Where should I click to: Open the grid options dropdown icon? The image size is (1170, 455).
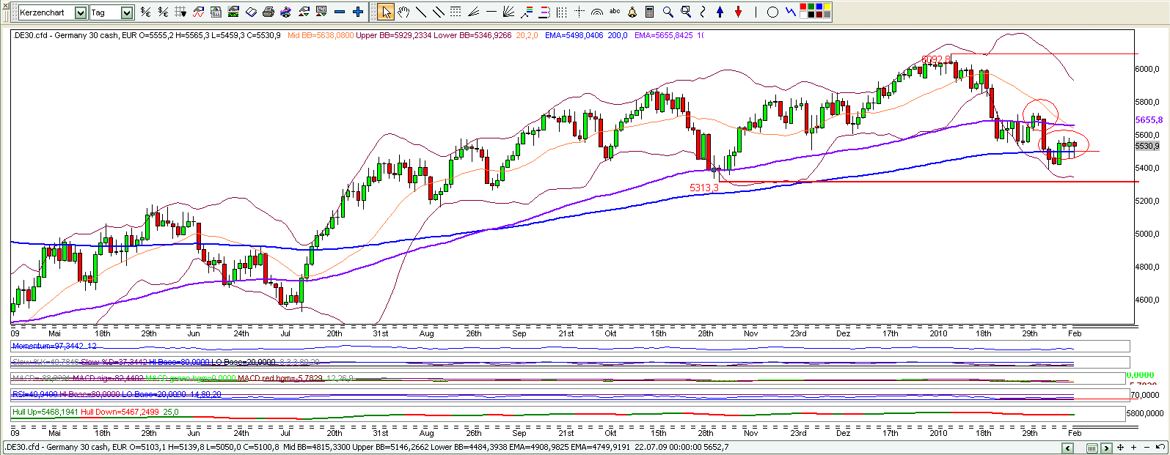180,12
